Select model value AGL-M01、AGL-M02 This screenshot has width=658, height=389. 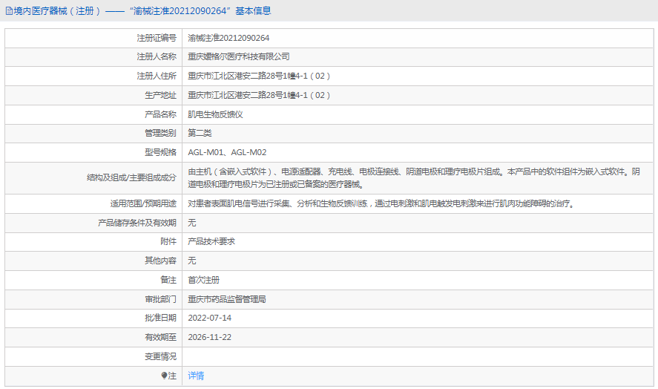(x=227, y=152)
